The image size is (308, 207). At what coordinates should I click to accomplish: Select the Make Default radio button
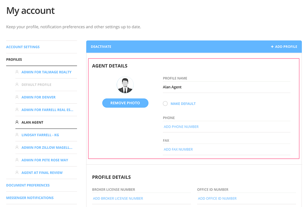coord(165,103)
